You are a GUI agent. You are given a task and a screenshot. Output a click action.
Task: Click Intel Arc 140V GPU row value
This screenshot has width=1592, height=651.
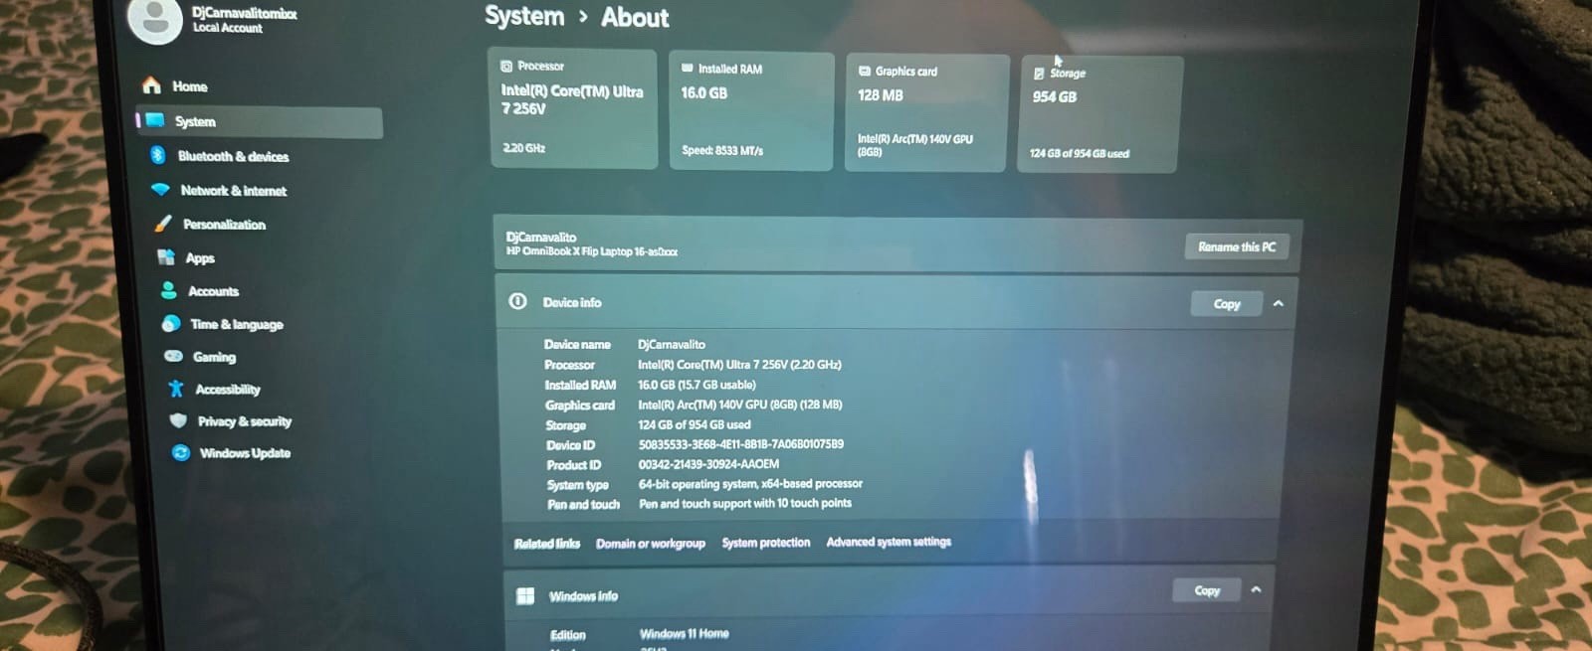click(740, 405)
